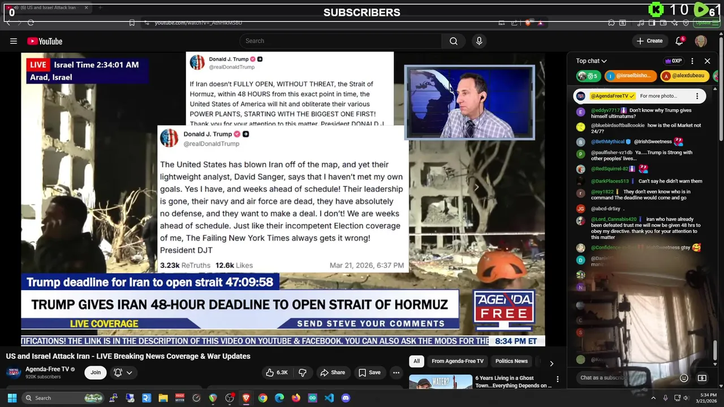Click the browser back arrow
Screen dimensions: 724x407
[8, 23]
